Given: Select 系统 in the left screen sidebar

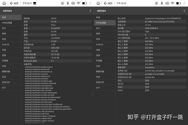Looking at the screenshot, I should tap(11, 18).
